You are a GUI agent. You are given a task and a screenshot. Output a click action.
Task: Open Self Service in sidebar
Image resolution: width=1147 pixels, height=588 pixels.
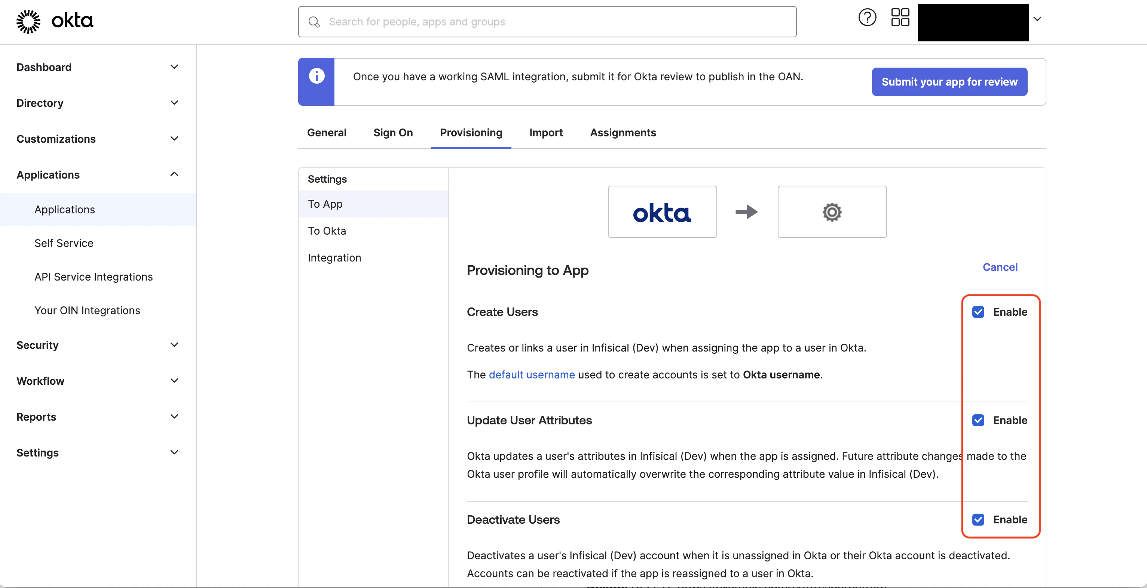98,243
